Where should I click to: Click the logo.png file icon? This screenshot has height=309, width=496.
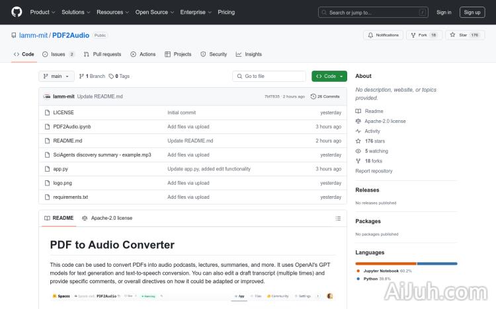pyautogui.click(x=47, y=183)
